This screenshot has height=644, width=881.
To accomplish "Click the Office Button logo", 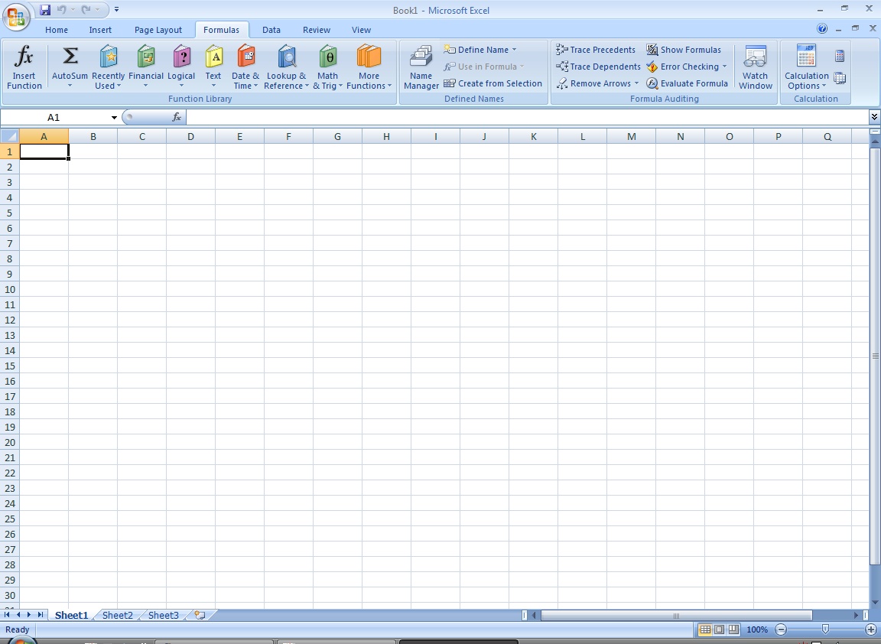I will [x=16, y=15].
